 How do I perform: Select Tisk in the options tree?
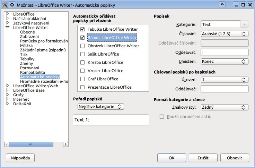click(24, 55)
